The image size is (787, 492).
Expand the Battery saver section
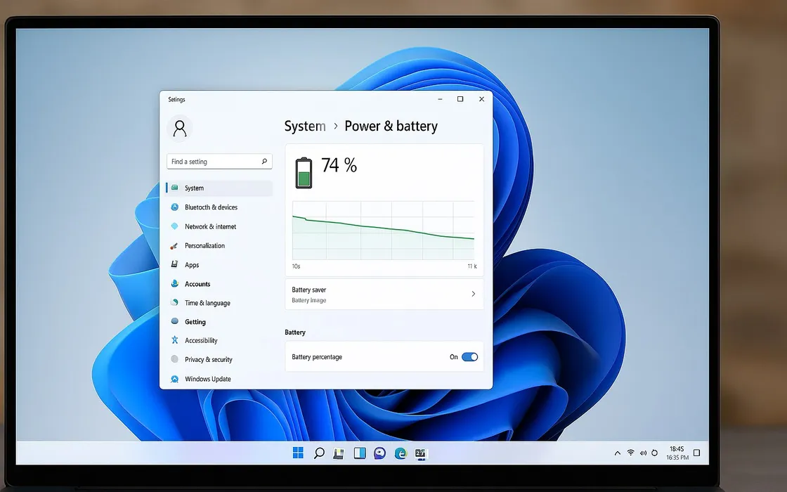pos(384,294)
